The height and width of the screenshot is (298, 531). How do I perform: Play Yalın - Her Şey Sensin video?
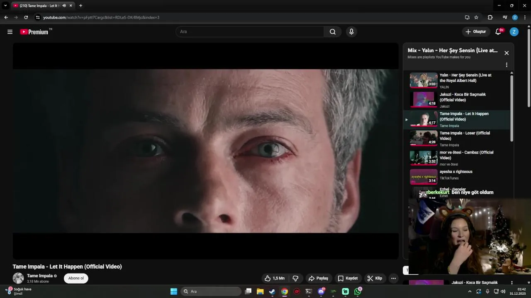456,81
